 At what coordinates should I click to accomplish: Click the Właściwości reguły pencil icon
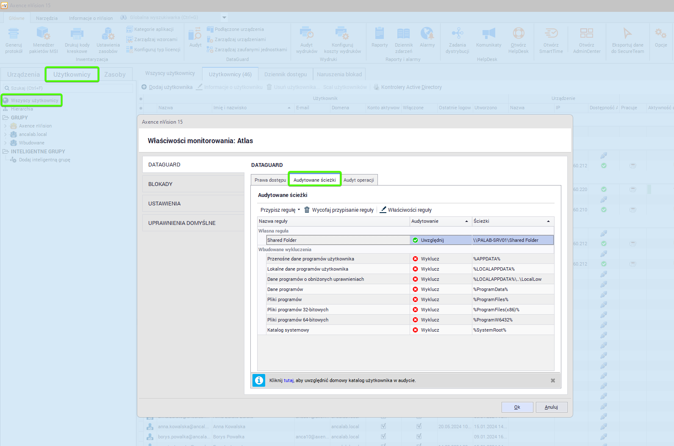(x=383, y=210)
